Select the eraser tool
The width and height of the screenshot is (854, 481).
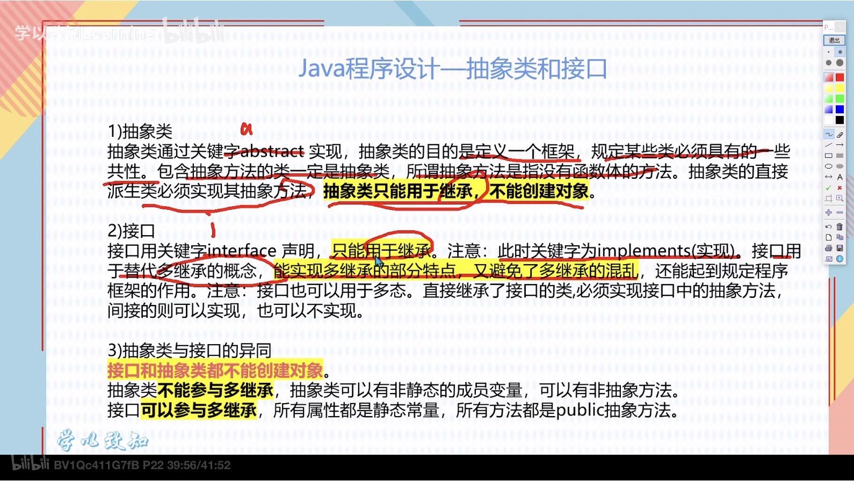840,135
